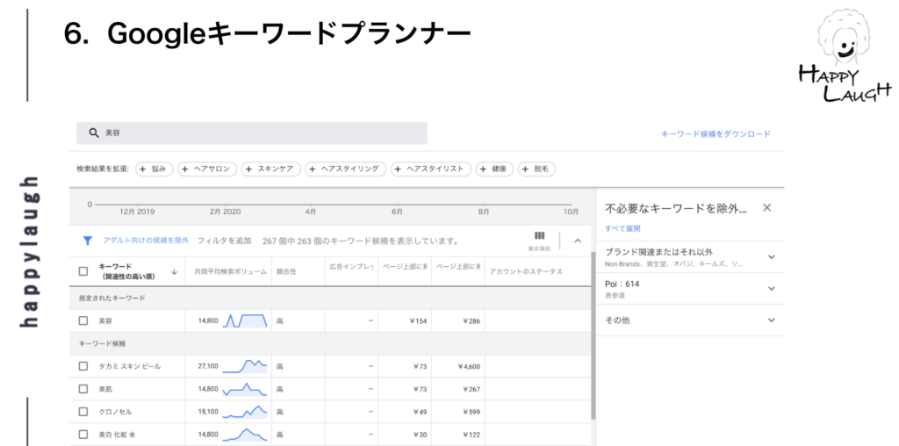Click すべて展開 link
This screenshot has width=899, height=446.
[622, 228]
